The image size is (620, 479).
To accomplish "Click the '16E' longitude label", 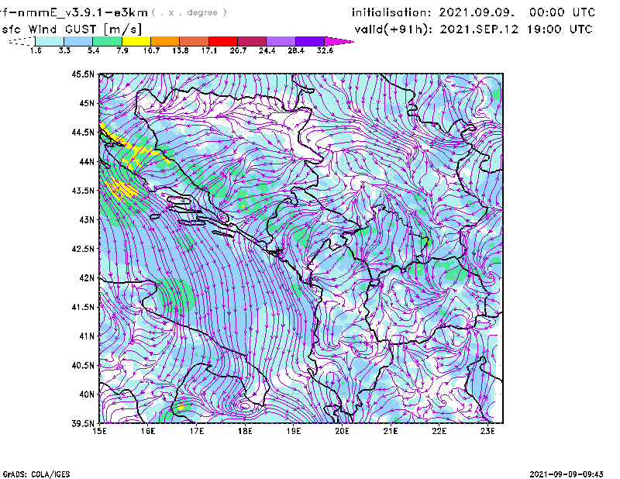I will coord(148,431).
